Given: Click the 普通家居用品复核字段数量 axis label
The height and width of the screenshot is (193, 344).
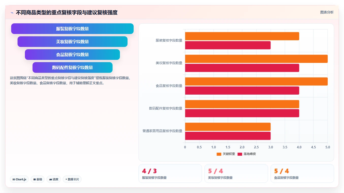Looking at the screenshot, I should pyautogui.click(x=162, y=131).
